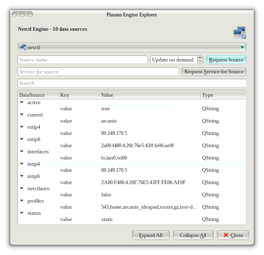Click Request Service for Source button

click(214, 72)
